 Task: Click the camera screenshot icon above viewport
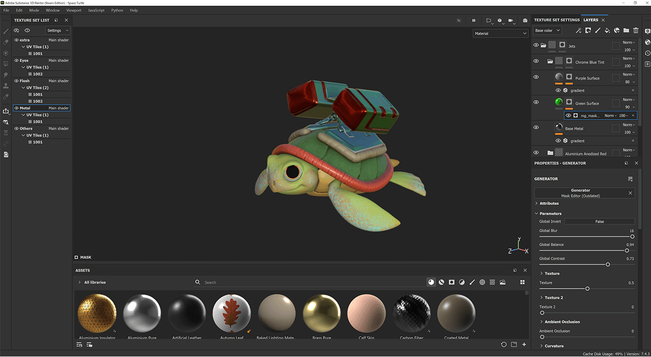pos(525,21)
